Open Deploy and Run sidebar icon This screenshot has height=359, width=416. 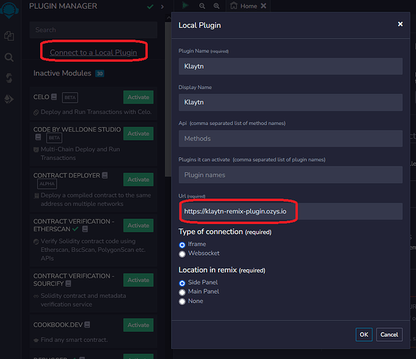click(9, 99)
